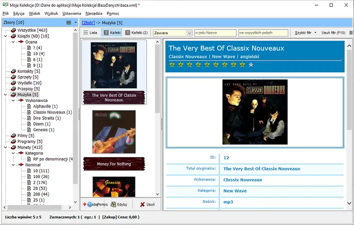Click the 'w polu Nazwa' filter field

[215, 32]
